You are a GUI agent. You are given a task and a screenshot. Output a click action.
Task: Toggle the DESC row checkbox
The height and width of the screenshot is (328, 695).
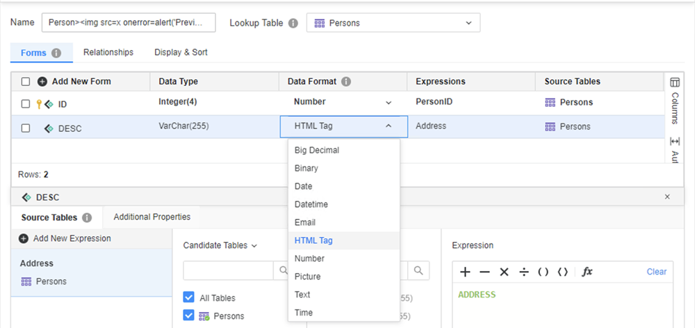26,128
